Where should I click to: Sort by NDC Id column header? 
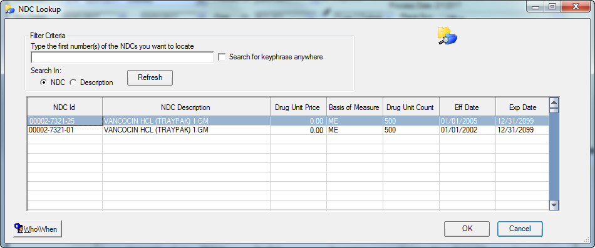click(65, 107)
